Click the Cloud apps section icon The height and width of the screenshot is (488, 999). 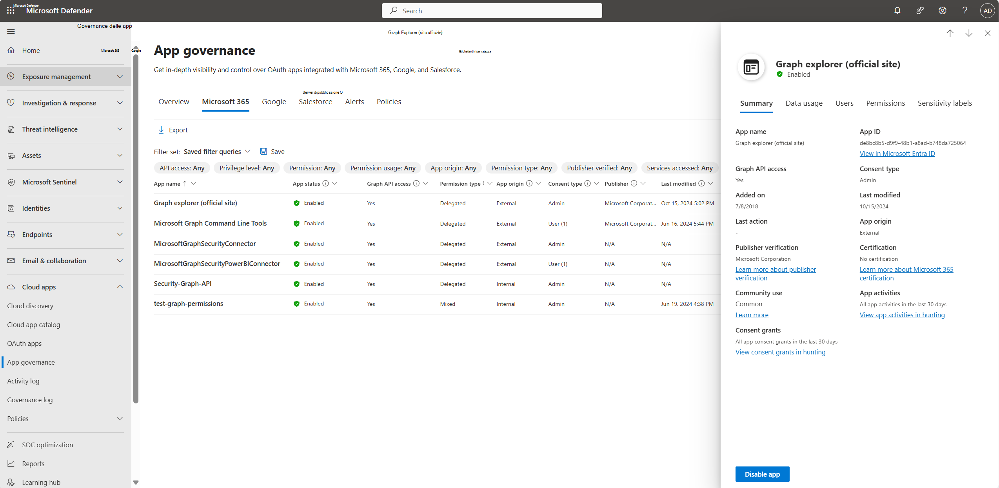coord(11,286)
